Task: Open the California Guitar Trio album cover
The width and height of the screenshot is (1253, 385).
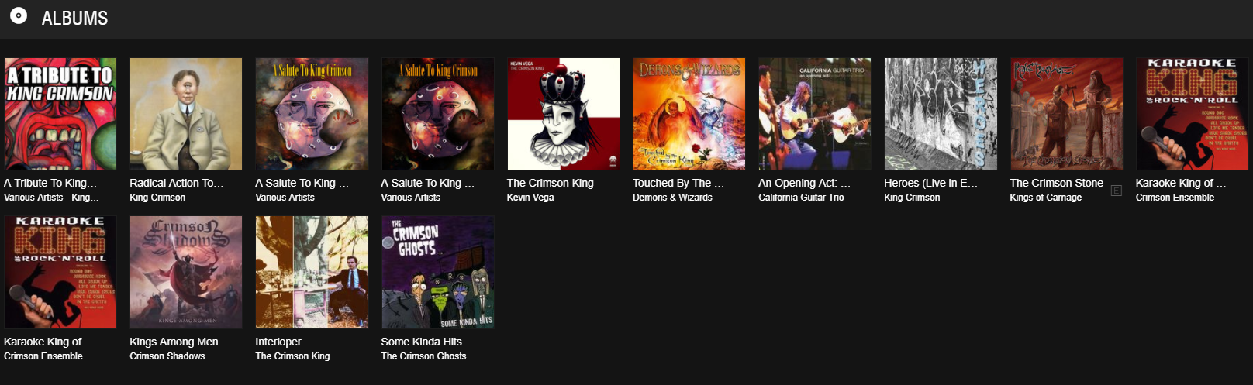Action: point(815,114)
